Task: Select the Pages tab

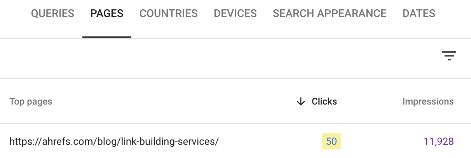Action: pyautogui.click(x=107, y=14)
